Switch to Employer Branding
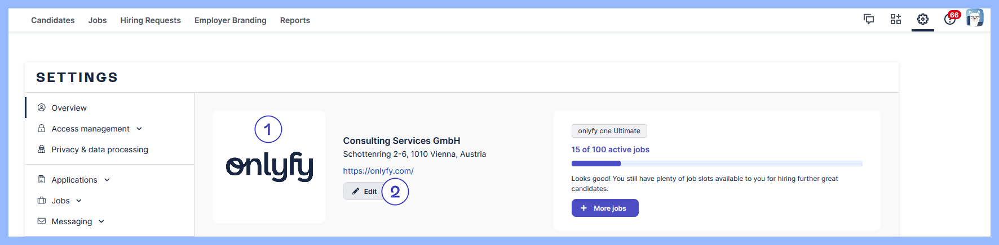 tap(231, 20)
